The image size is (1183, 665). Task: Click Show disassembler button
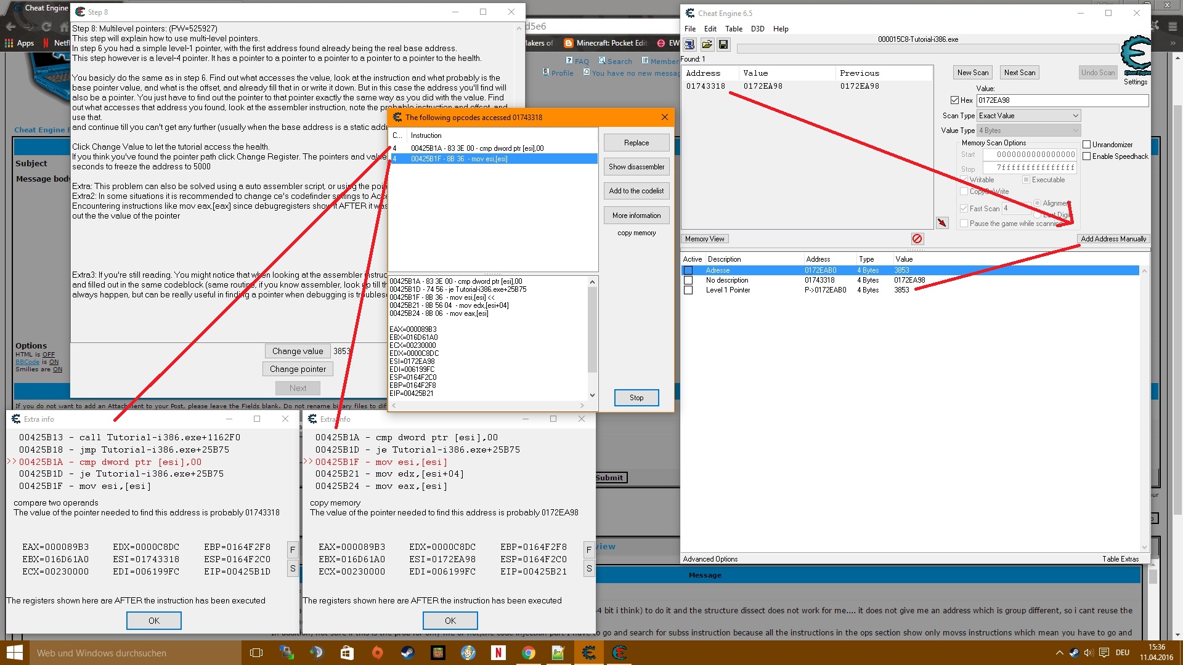(x=636, y=167)
